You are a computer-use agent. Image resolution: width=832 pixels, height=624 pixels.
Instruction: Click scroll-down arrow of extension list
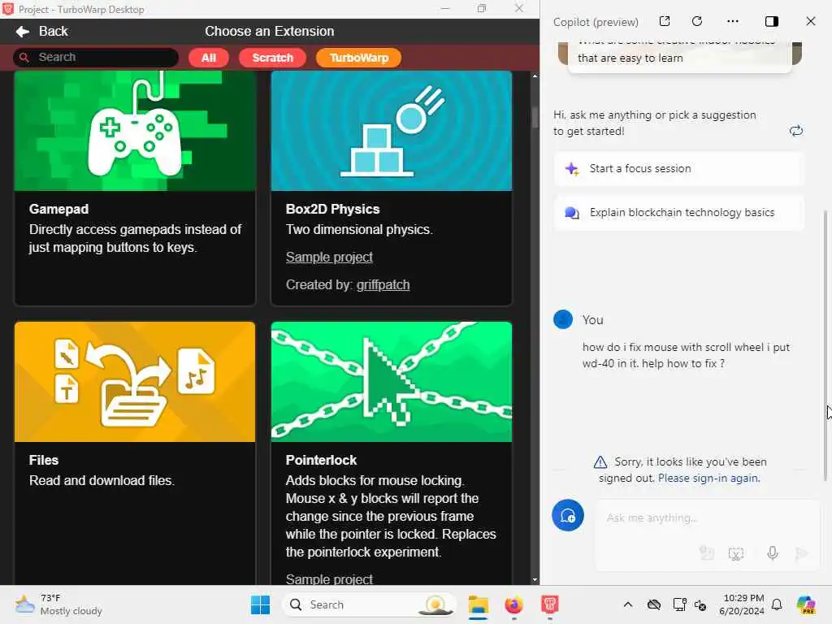click(x=535, y=580)
